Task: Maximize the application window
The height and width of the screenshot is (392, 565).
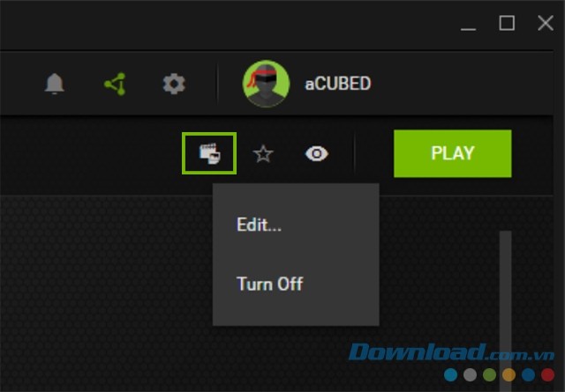Action: coord(507,24)
